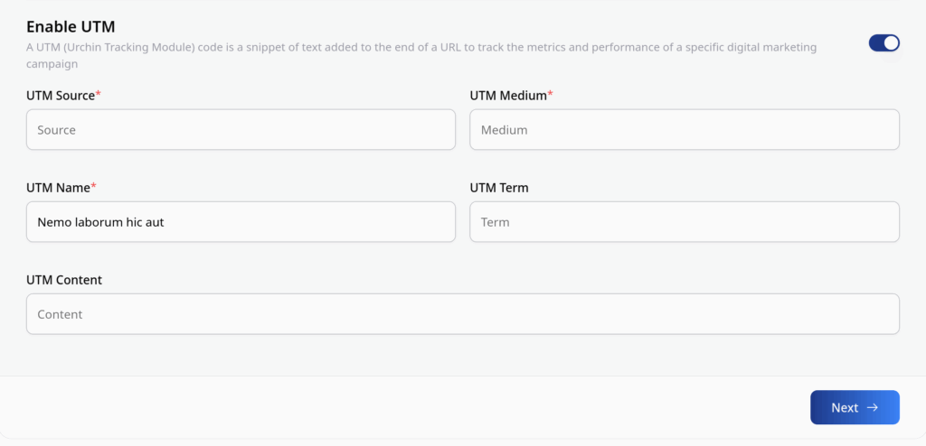Click the UTM Medium label
Image resolution: width=926 pixels, height=446 pixels.
507,96
